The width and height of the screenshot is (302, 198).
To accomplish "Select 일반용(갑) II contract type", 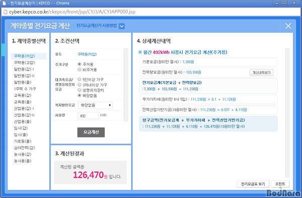I will [24, 76].
